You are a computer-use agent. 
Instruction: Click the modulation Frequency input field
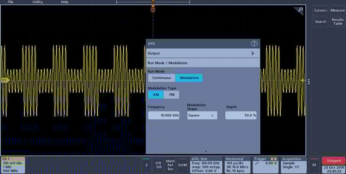[163, 116]
